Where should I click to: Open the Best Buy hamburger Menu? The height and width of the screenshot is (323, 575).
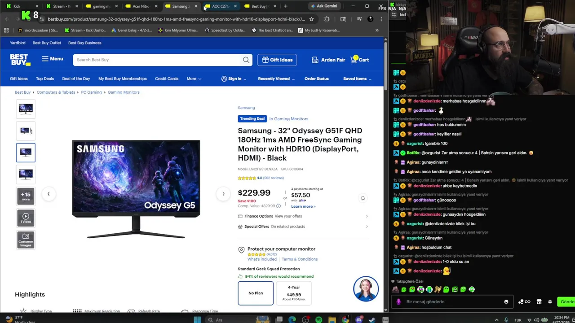pyautogui.click(x=53, y=59)
